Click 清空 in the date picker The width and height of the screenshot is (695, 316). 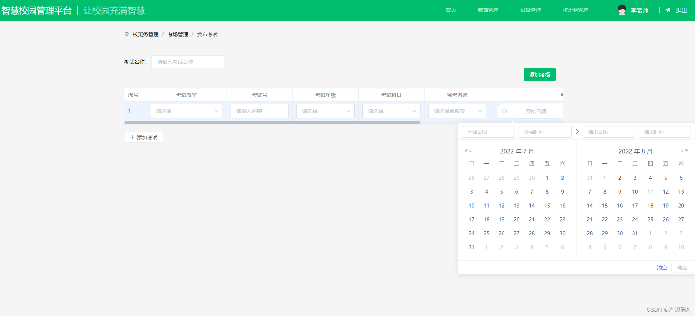(662, 267)
